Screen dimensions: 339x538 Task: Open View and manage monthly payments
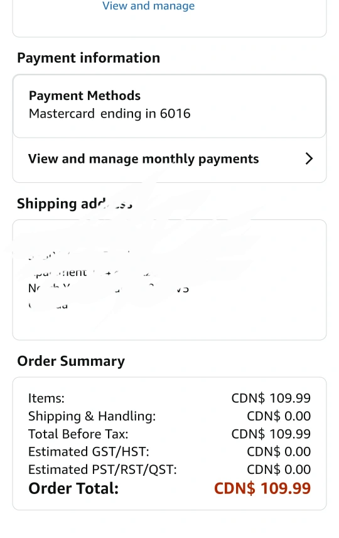click(169, 159)
